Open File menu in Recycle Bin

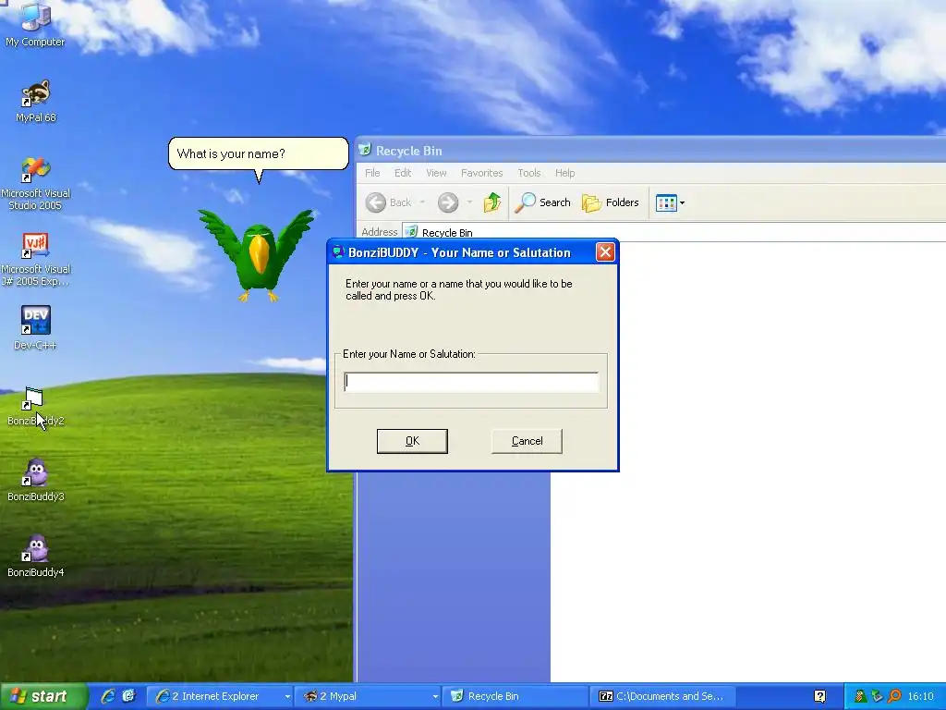372,173
